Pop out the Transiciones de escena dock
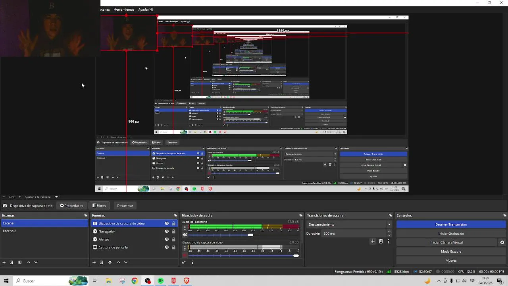The height and width of the screenshot is (286, 508). tap(391, 216)
